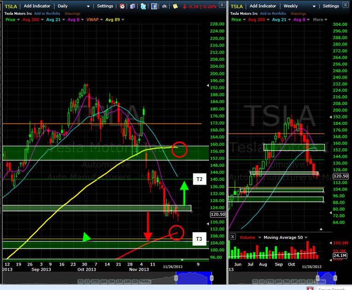Close the daily chart panel
352x290 pixels.
point(222,5)
